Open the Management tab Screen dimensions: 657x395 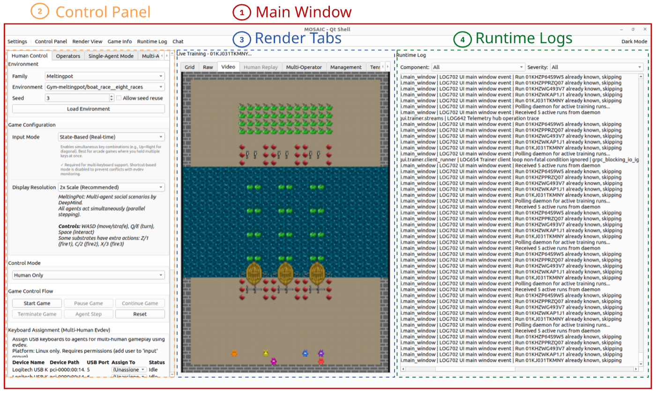(346, 67)
